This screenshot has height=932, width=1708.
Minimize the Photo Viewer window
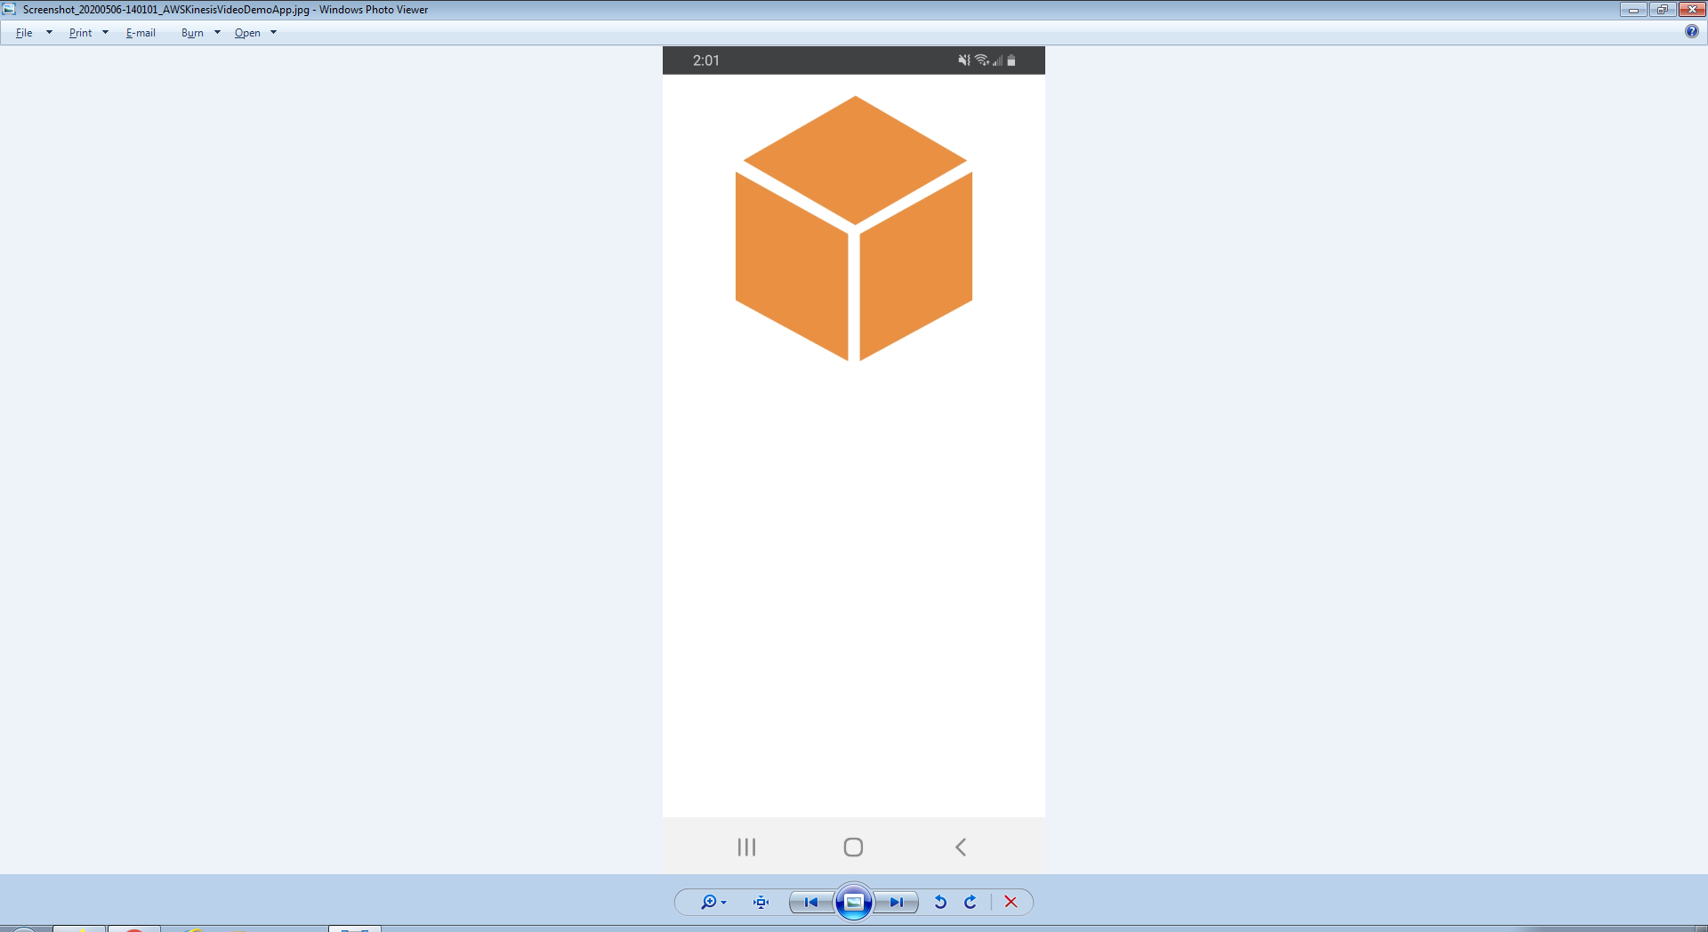coord(1633,10)
